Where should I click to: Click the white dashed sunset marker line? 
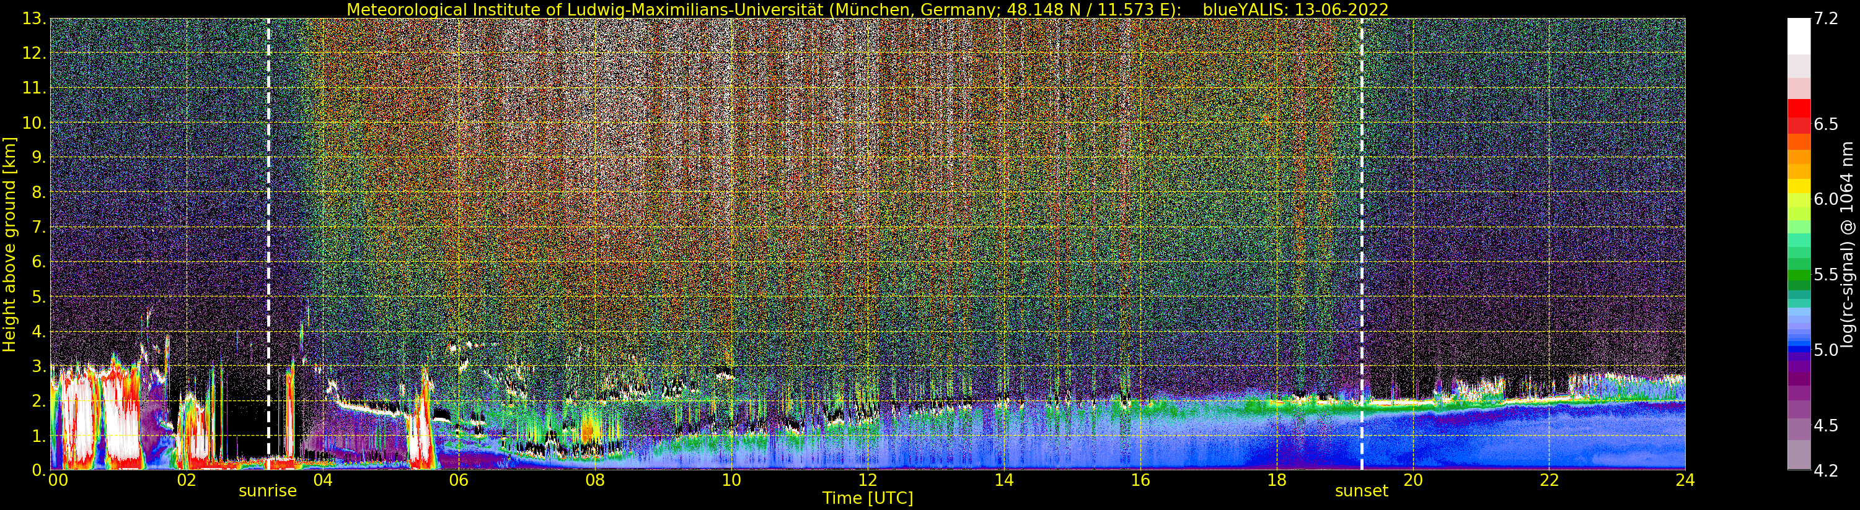(1362, 244)
